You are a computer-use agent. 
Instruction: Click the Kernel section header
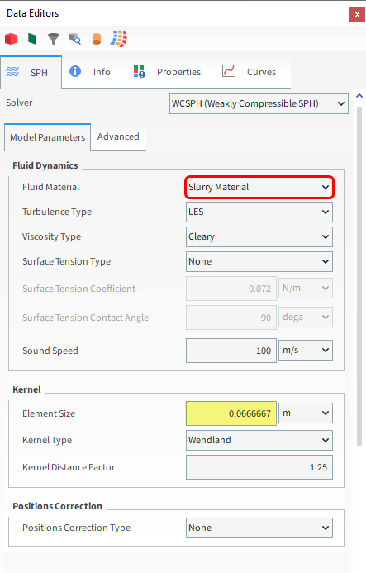26,389
